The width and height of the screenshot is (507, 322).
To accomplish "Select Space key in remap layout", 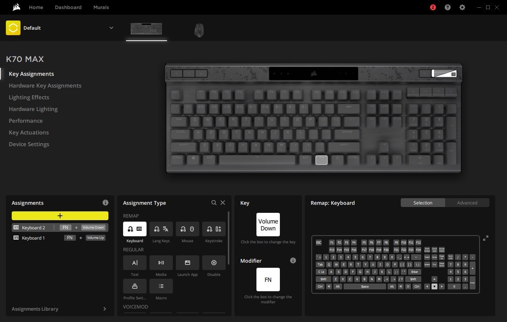I will point(365,286).
